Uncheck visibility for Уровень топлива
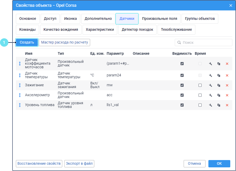Image resolution: width=236 pixels, height=171 pixels. (182, 105)
